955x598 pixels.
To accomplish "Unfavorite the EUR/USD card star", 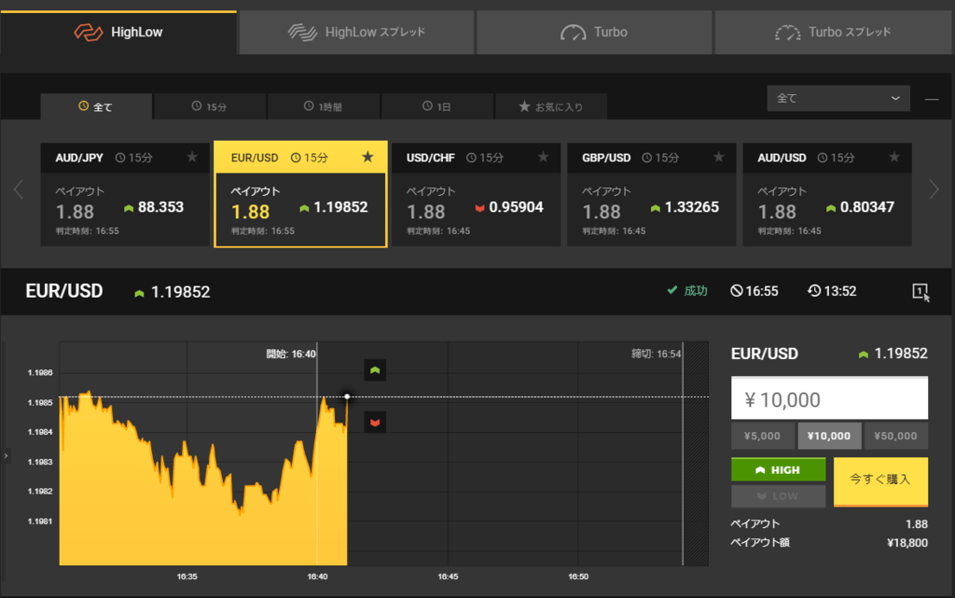I will click(367, 157).
